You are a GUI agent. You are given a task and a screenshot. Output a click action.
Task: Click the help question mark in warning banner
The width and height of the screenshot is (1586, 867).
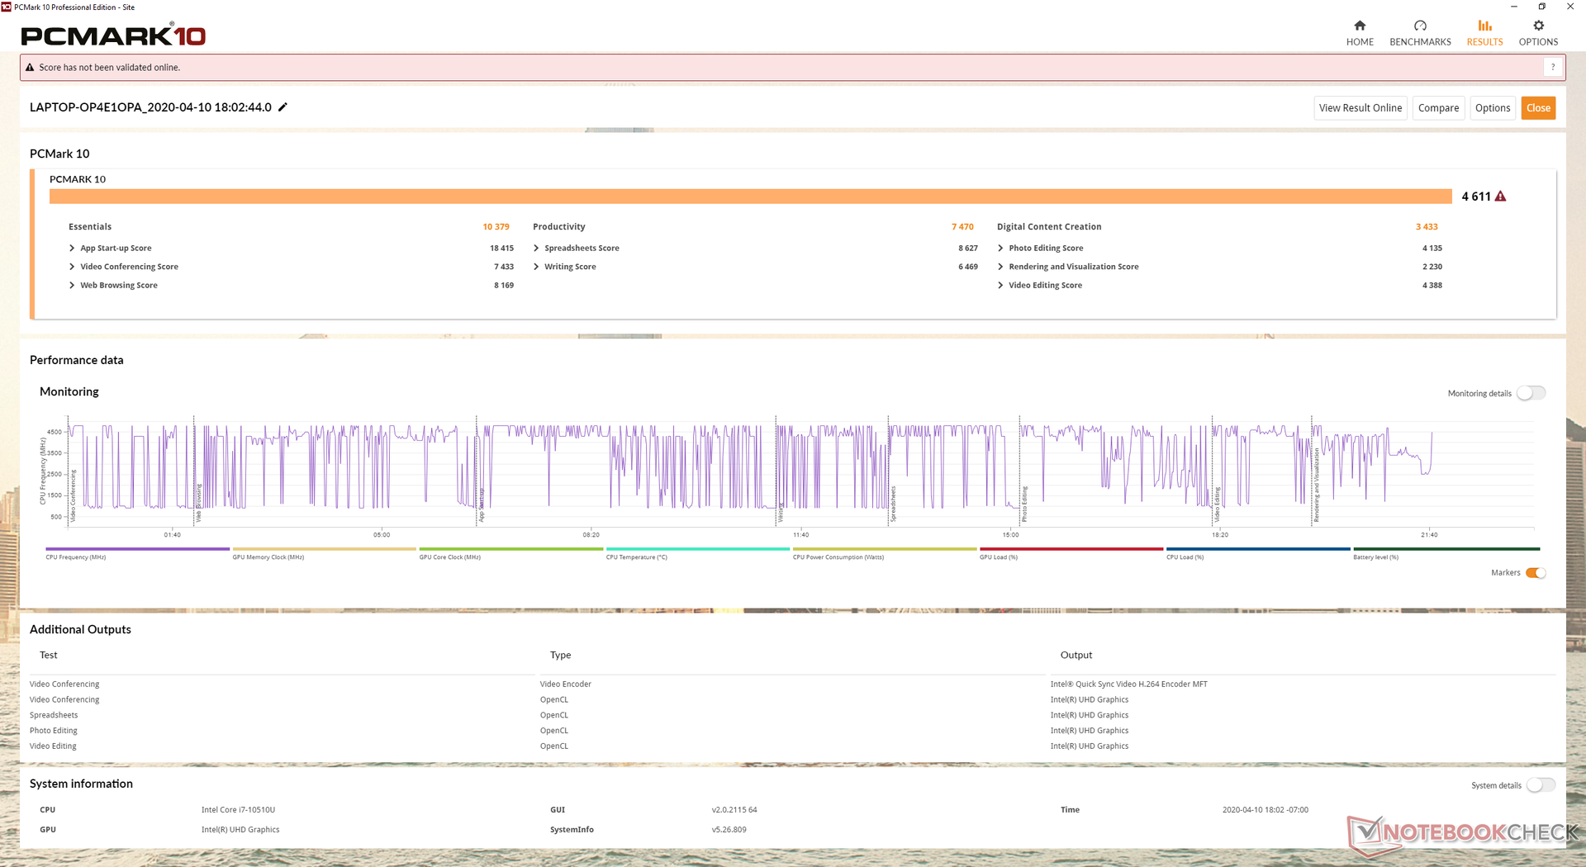1553,68
